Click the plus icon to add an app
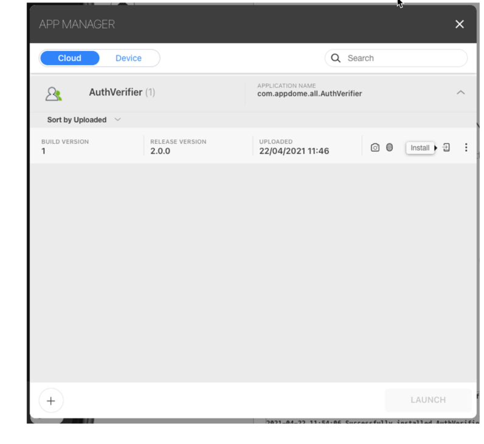Image resolution: width=484 pixels, height=444 pixels. tap(51, 400)
